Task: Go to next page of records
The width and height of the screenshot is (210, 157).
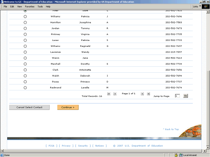Action: pyautogui.click(x=142, y=94)
